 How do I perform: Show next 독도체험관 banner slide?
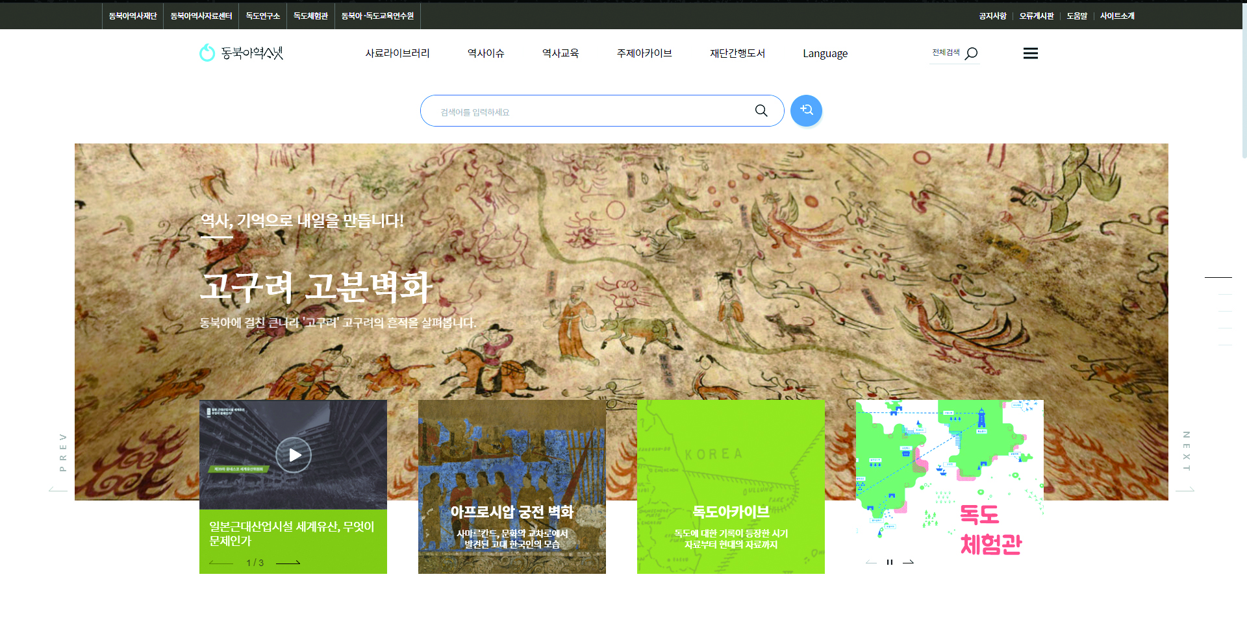point(909,562)
